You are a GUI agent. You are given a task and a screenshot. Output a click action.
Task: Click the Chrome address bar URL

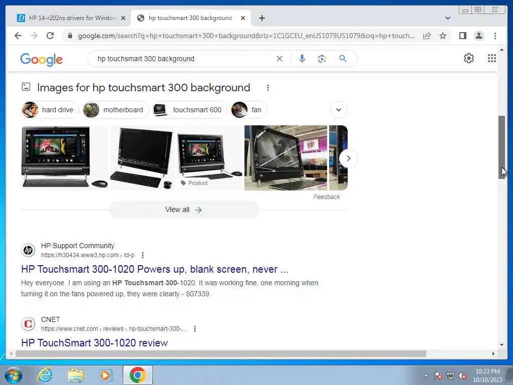tap(246, 36)
